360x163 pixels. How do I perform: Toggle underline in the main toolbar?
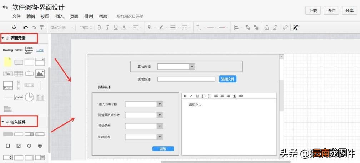(116, 27)
